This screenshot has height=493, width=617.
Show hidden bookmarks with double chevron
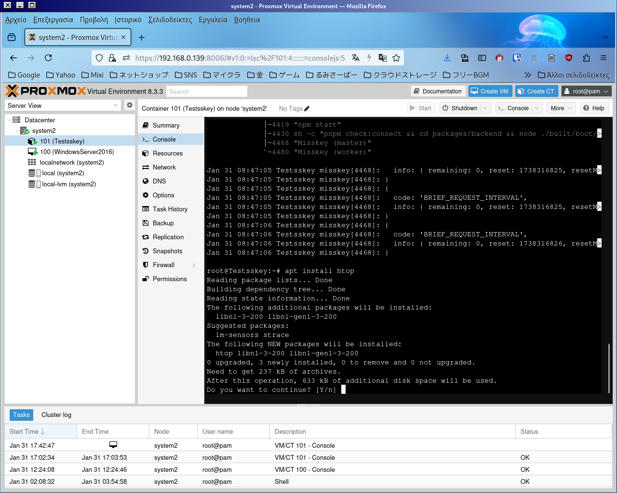(x=527, y=75)
